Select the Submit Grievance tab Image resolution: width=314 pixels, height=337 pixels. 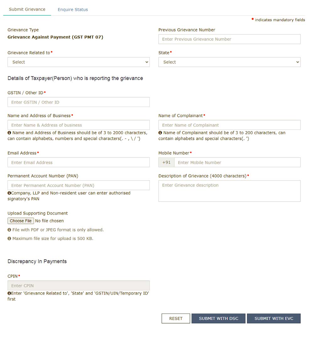point(27,9)
